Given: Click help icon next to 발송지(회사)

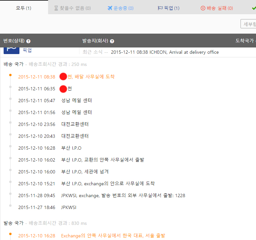Looking at the screenshot, I should point(112,41).
